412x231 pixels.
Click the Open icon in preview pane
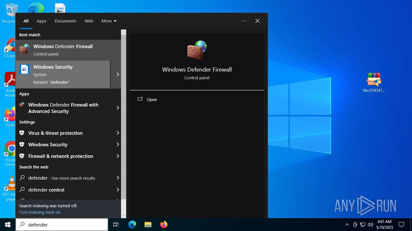coord(140,99)
